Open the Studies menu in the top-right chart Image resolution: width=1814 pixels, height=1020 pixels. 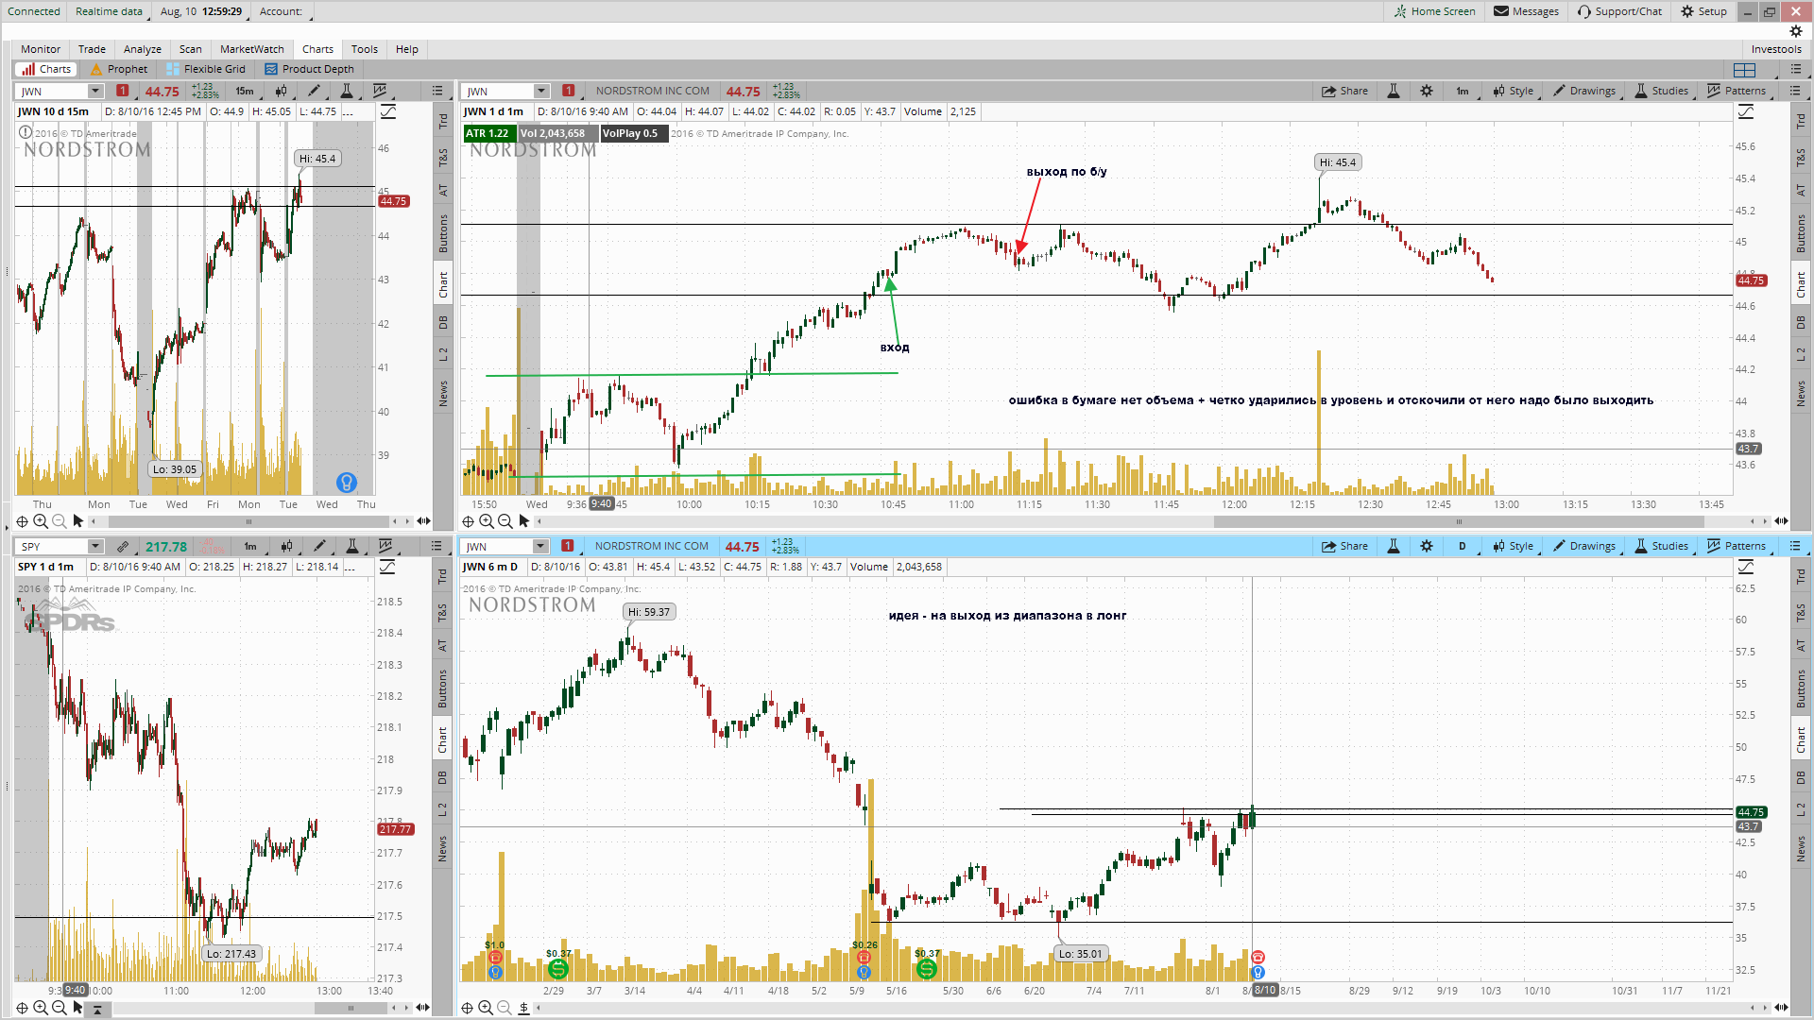(x=1662, y=92)
